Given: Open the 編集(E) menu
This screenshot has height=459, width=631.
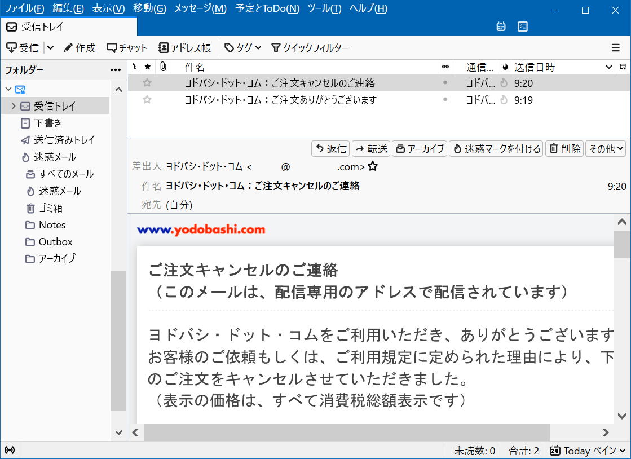Looking at the screenshot, I should (x=68, y=8).
